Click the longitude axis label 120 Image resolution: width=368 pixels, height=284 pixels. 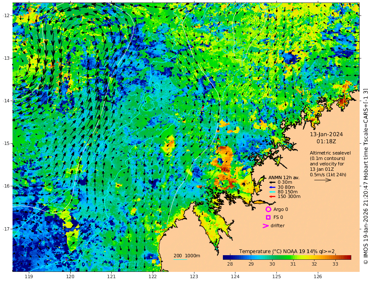pyautogui.click(x=70, y=277)
